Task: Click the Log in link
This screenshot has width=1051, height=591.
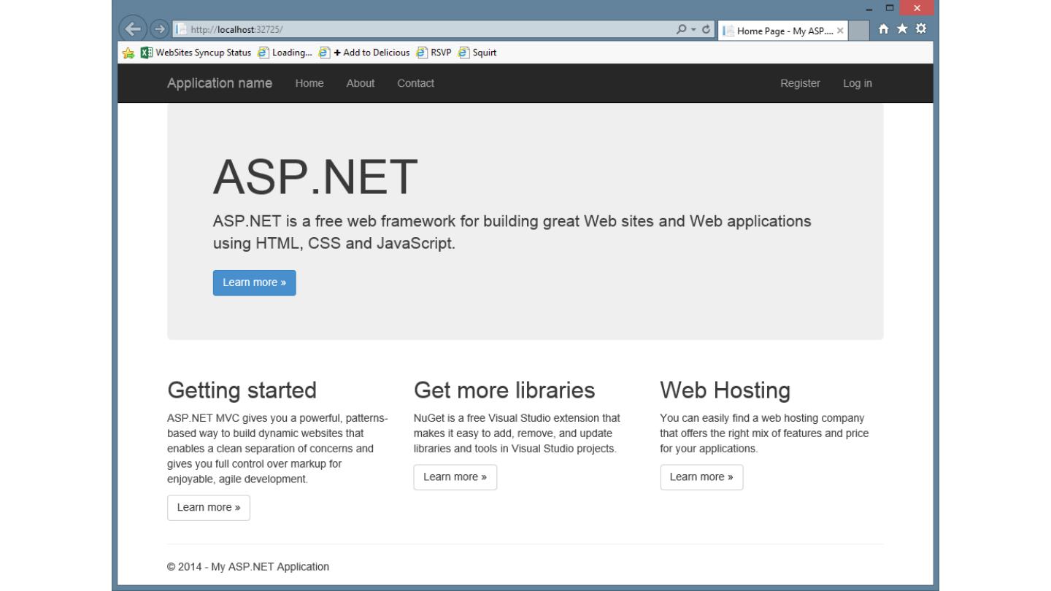Action: [857, 83]
